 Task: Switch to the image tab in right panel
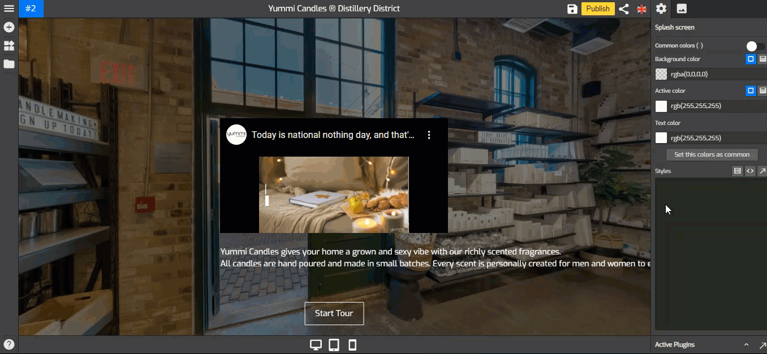pos(682,8)
